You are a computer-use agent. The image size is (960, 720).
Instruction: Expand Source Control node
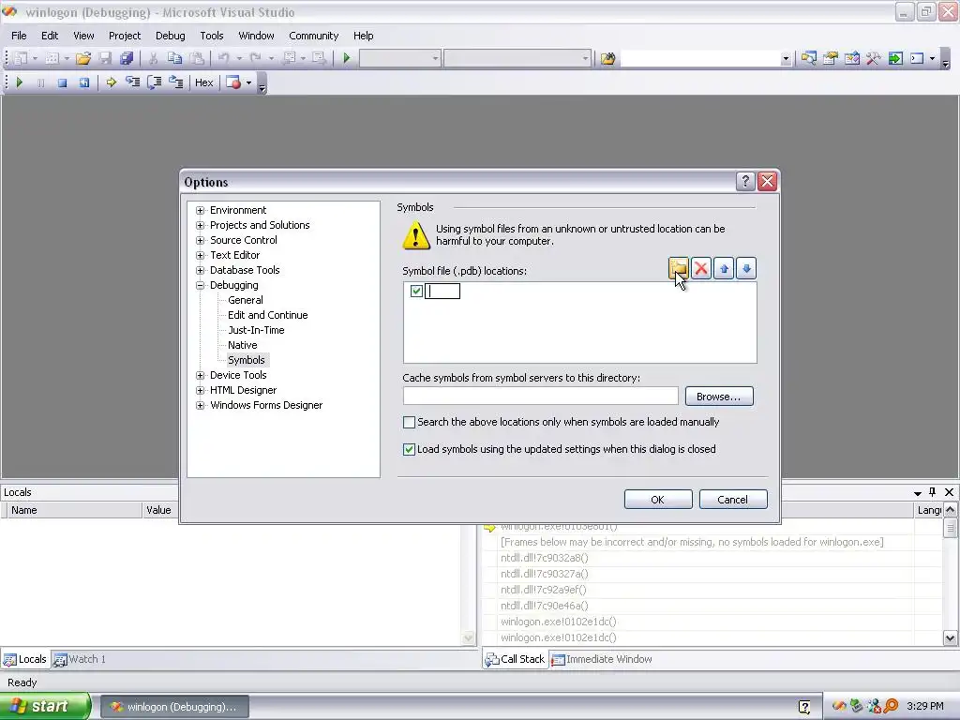coord(201,240)
